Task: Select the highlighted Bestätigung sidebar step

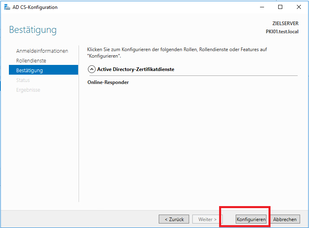Action: (x=30, y=71)
